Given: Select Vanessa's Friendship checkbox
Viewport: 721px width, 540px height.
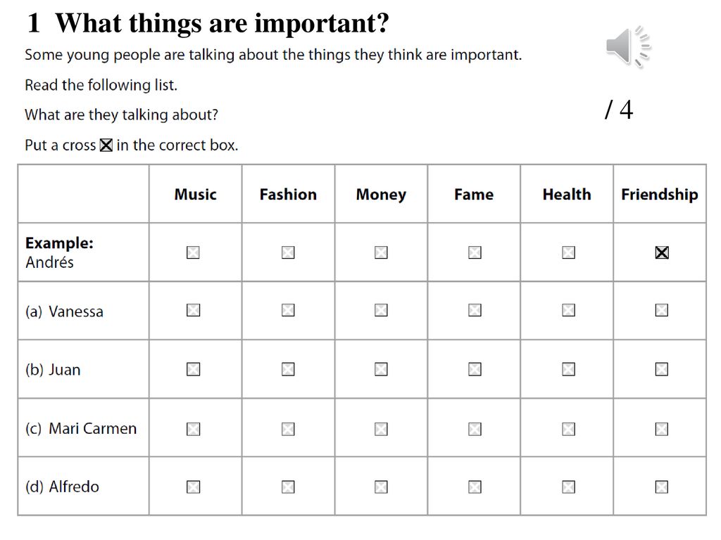Looking at the screenshot, I should pyautogui.click(x=661, y=310).
